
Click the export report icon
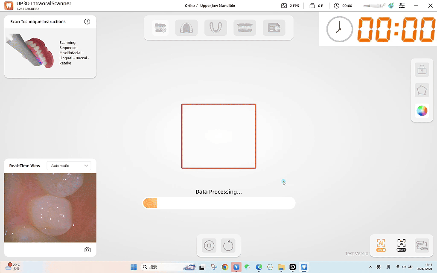[274, 28]
